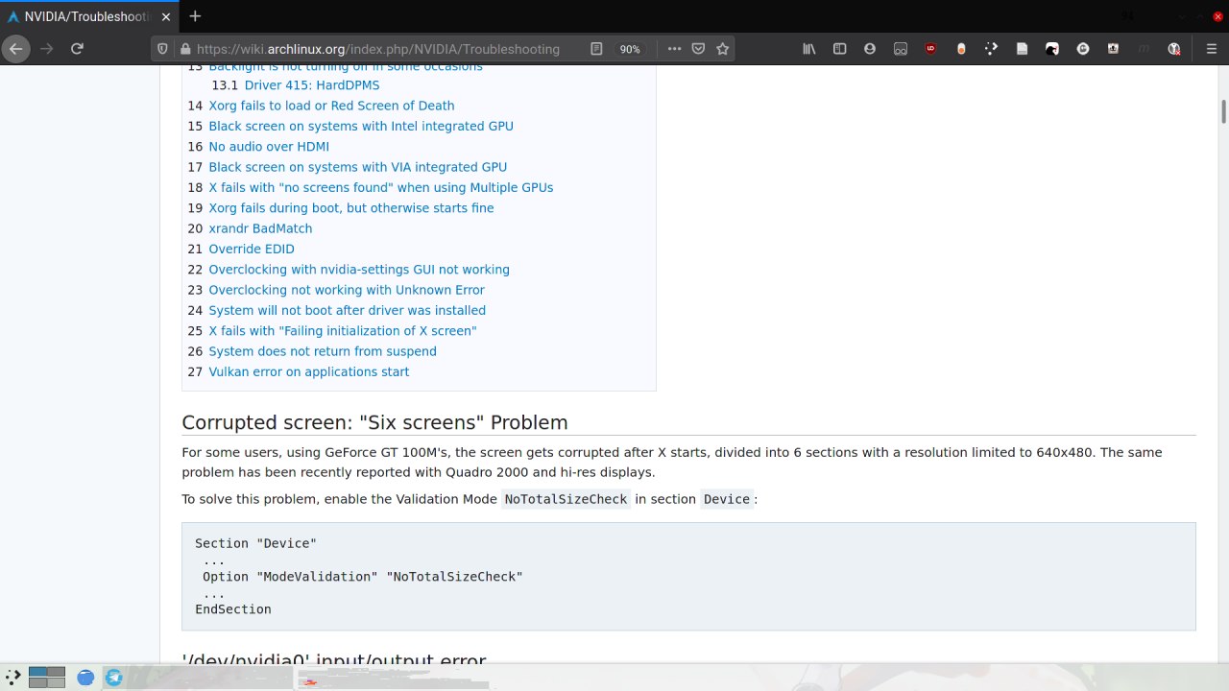Open Plasma application launcher in taskbar
Viewport: 1229px width, 691px height.
pyautogui.click(x=13, y=677)
